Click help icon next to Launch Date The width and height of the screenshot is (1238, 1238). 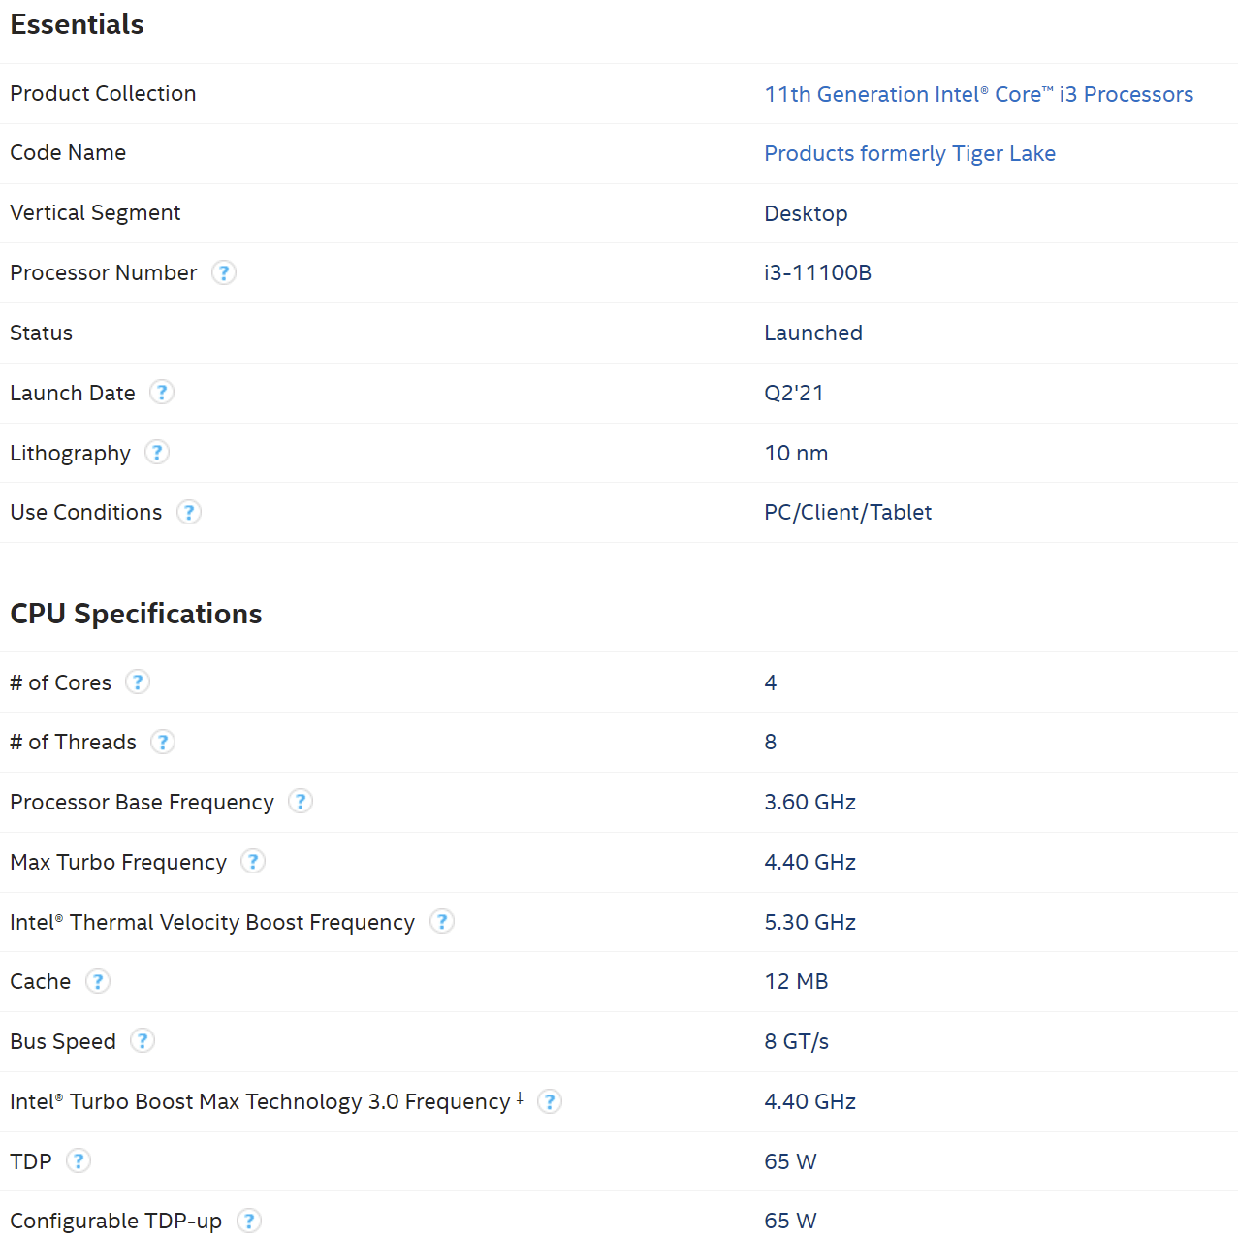(162, 393)
